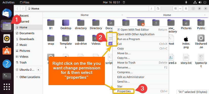Choose Copy from the context menu
This screenshot has height=94, width=209.
pos(141,49)
